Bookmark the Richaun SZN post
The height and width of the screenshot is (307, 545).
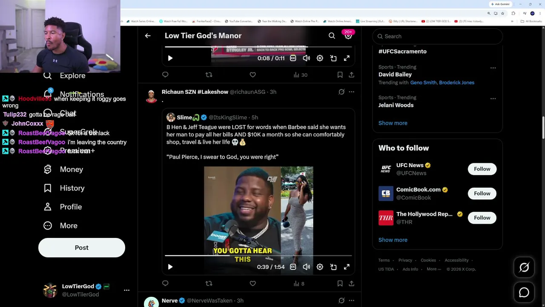point(340,283)
